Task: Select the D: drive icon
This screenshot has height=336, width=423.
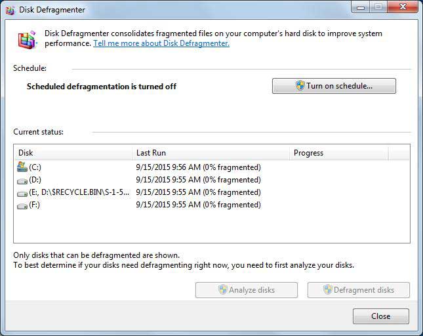Action: coord(22,181)
